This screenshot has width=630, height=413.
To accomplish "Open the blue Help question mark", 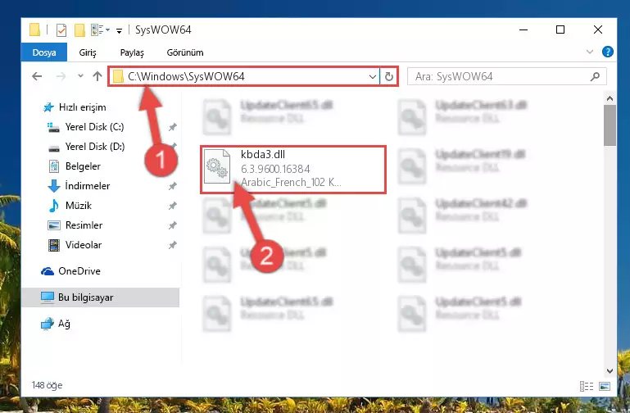I will tap(608, 52).
